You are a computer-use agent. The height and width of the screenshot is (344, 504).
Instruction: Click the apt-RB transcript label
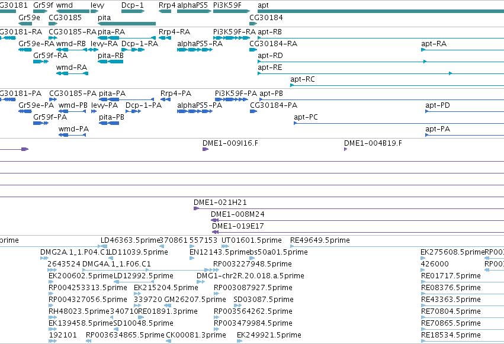[269, 32]
